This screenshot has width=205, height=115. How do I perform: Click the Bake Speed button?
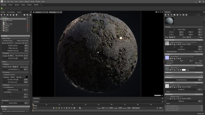point(136,108)
